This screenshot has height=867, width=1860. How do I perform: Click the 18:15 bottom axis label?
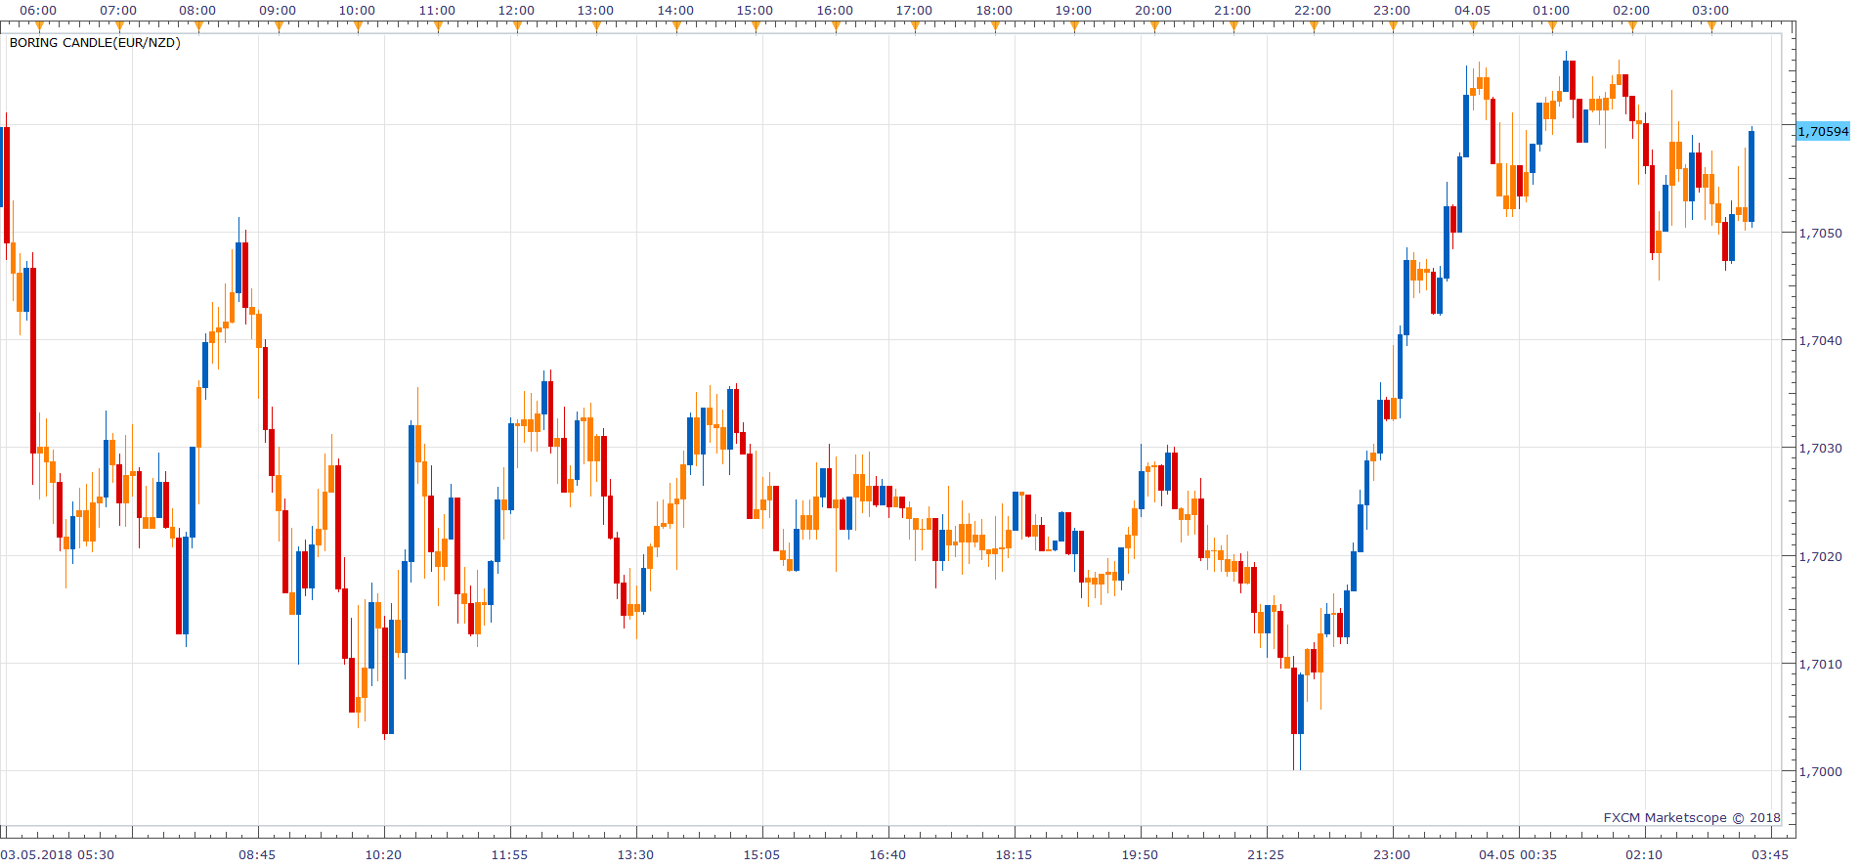click(x=1014, y=855)
